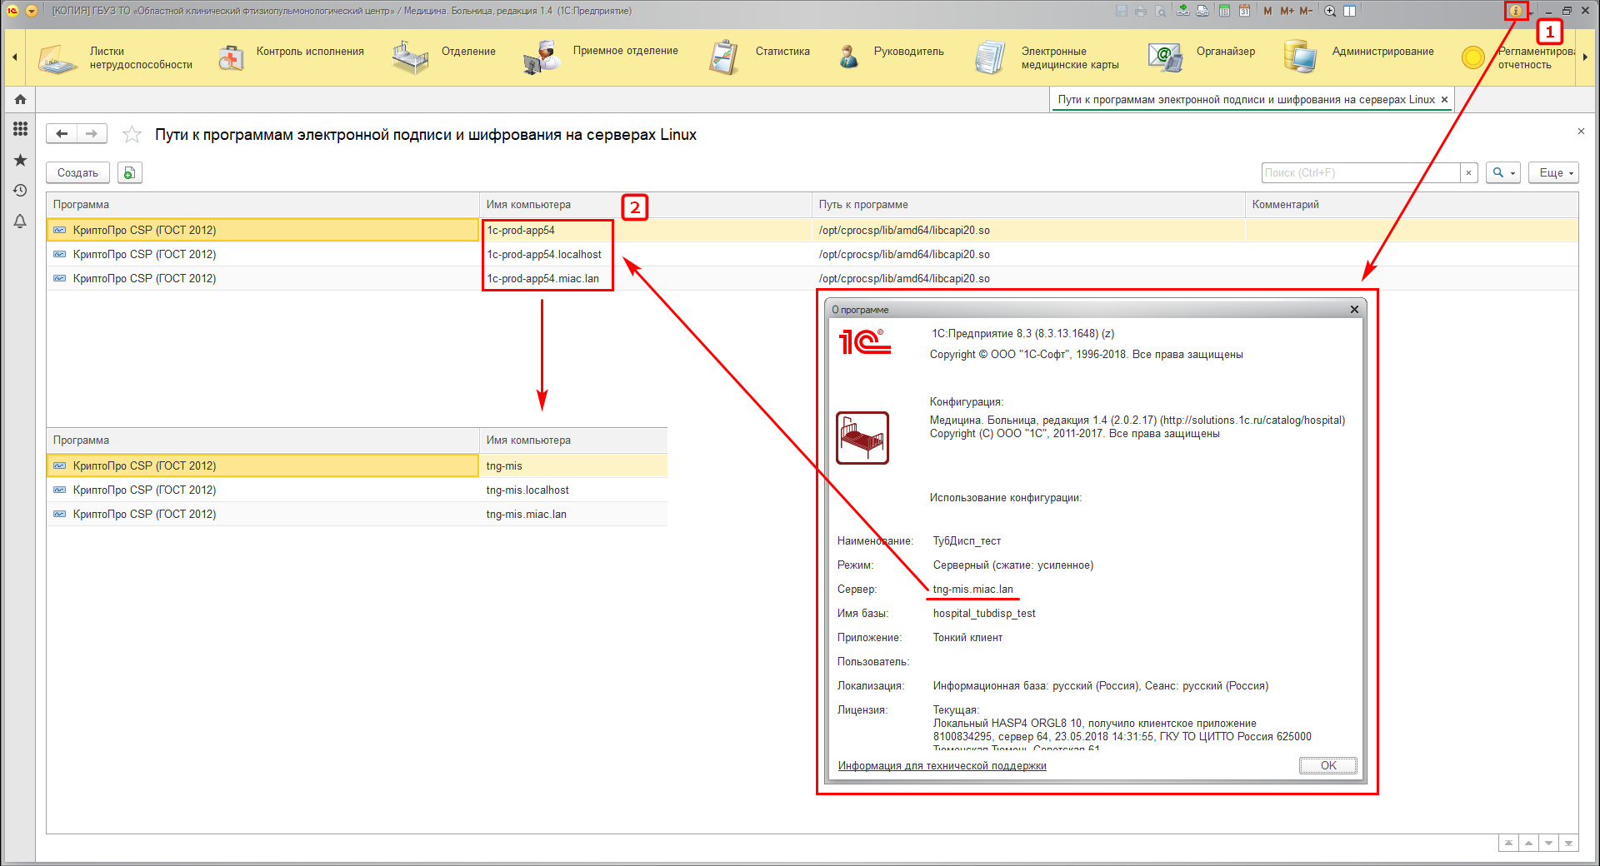This screenshot has height=866, width=1600.
Task: Open Notifications bell icon in sidebar
Action: point(20,221)
